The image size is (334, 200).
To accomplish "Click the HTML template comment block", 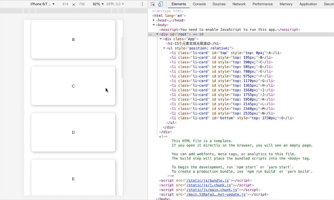I will coord(236,156).
